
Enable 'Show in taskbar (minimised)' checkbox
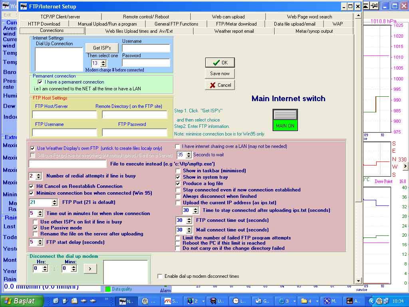click(x=178, y=171)
